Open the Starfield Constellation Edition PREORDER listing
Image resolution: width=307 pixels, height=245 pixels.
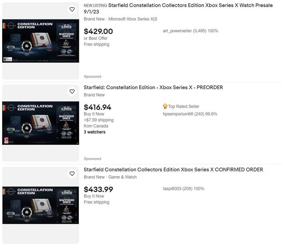pos(153,87)
